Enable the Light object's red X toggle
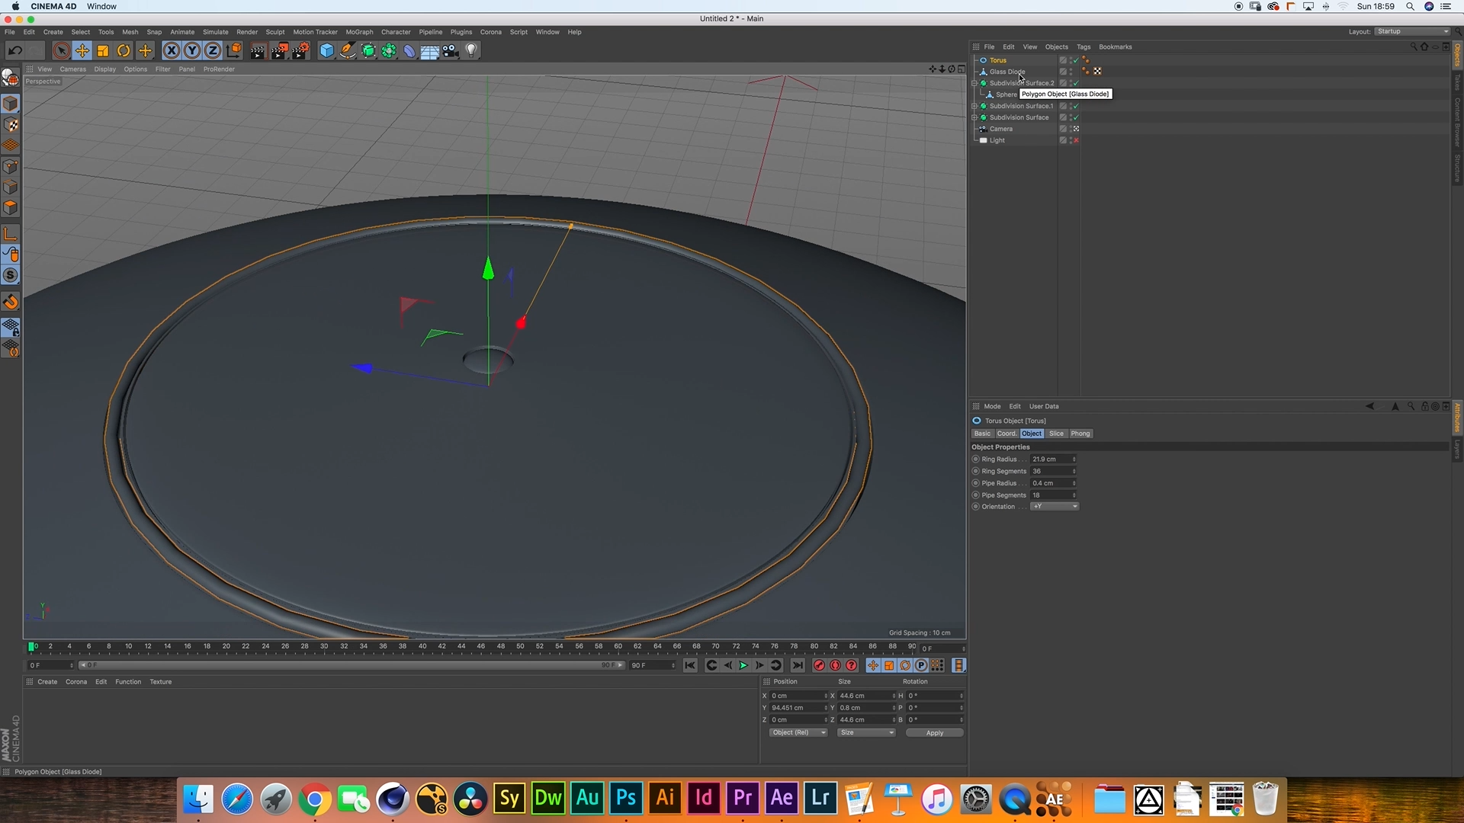The width and height of the screenshot is (1464, 823). click(x=1076, y=140)
